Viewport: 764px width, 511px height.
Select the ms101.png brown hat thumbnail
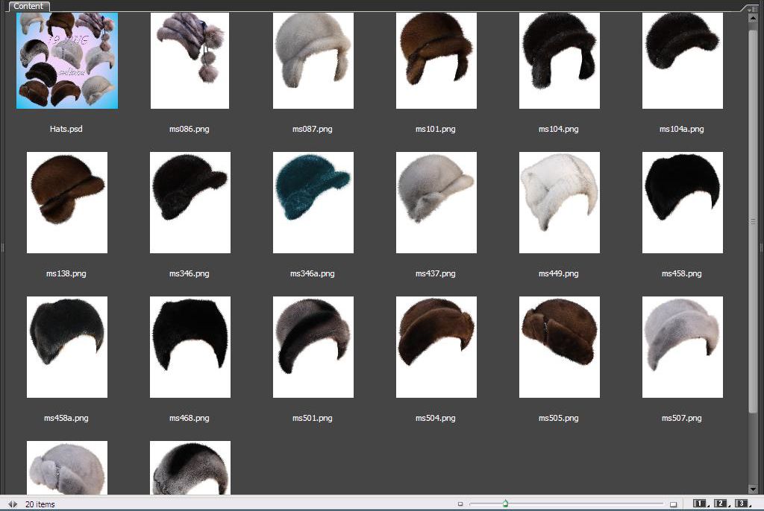(x=436, y=60)
